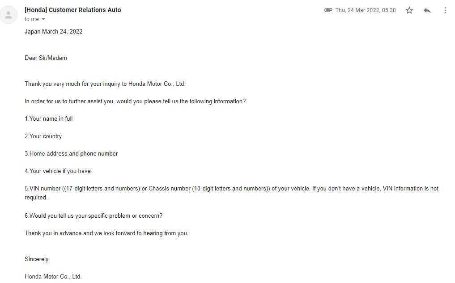This screenshot has width=455, height=283.
Task: Click the '6.Would you tell us your specific problem' line
Action: tap(94, 216)
